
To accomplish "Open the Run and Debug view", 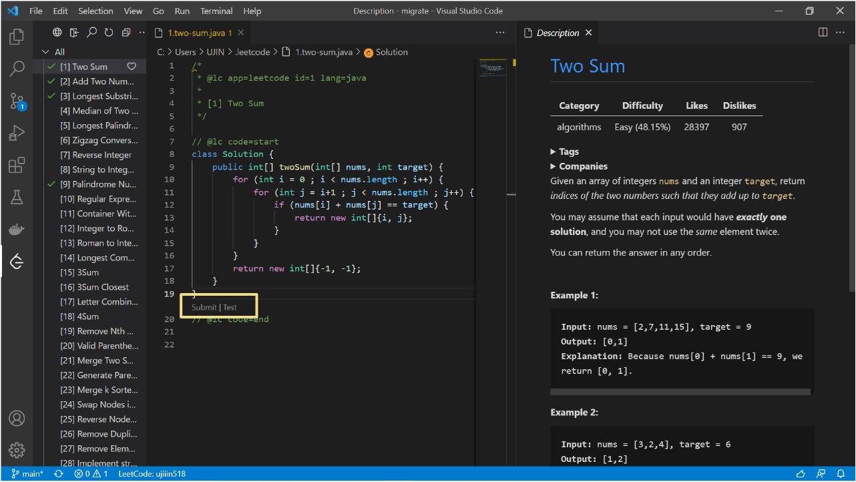I will [x=17, y=133].
